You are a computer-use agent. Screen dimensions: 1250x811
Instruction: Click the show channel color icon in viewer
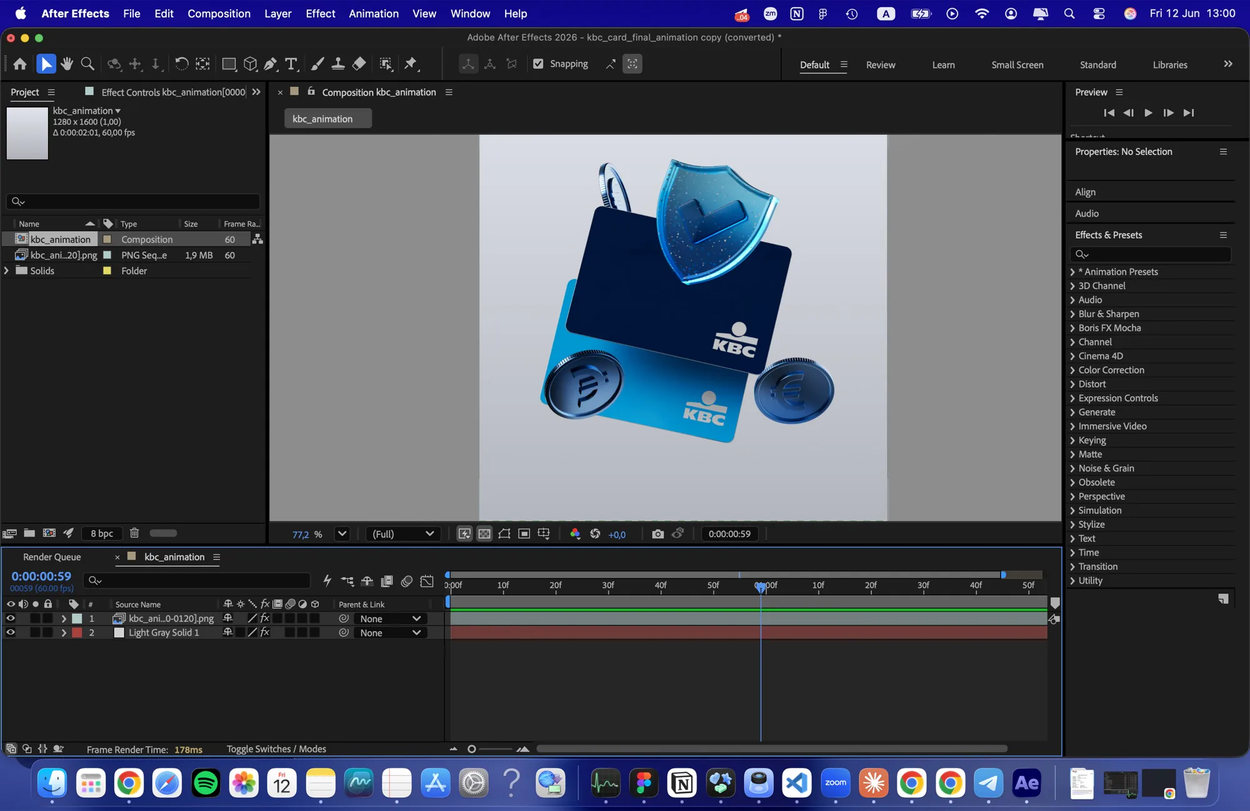coord(575,534)
